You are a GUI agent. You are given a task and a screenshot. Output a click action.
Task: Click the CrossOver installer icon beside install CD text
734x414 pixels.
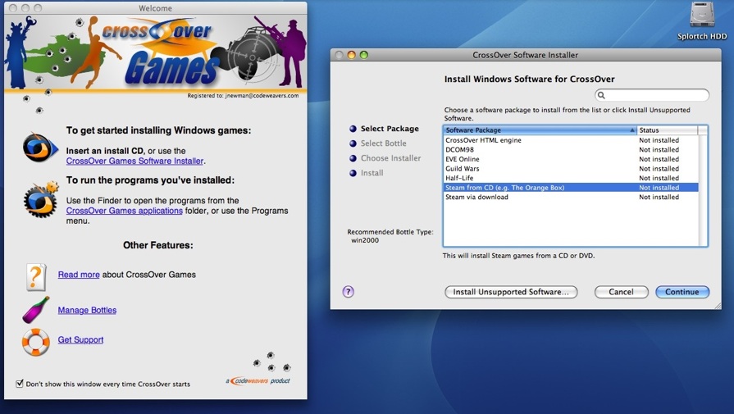(40, 148)
